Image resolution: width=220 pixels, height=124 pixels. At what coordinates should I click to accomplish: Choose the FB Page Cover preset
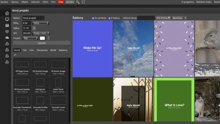(x=22, y=67)
